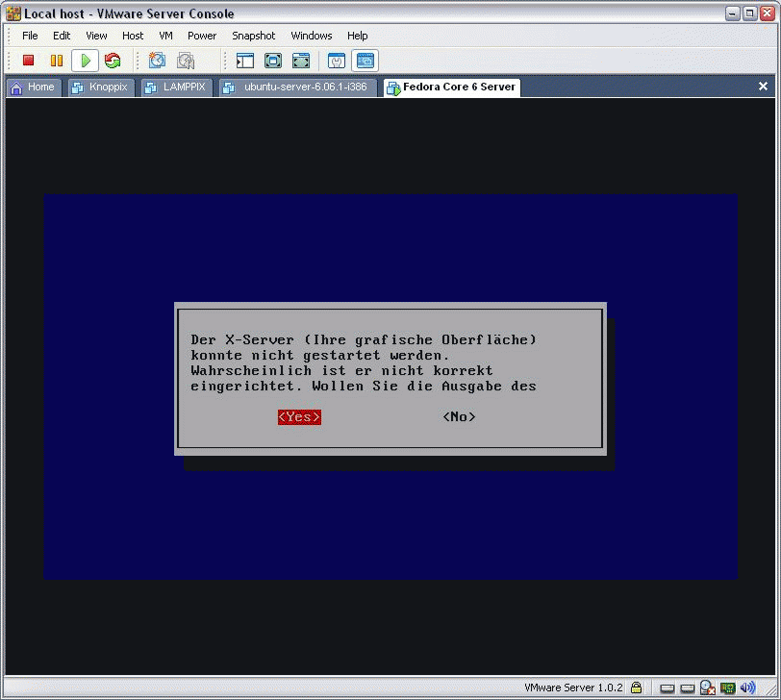781x700 pixels.
Task: Take a snapshot with clock icon
Action: pyautogui.click(x=158, y=61)
